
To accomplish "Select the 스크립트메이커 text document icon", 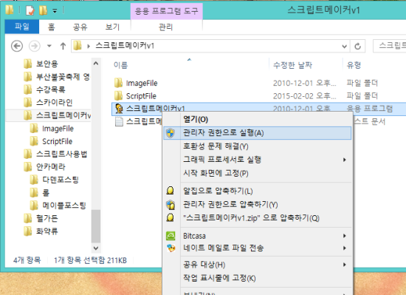I will pyautogui.click(x=119, y=121).
